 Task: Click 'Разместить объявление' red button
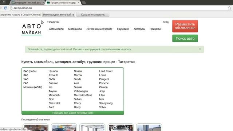click(185, 26)
